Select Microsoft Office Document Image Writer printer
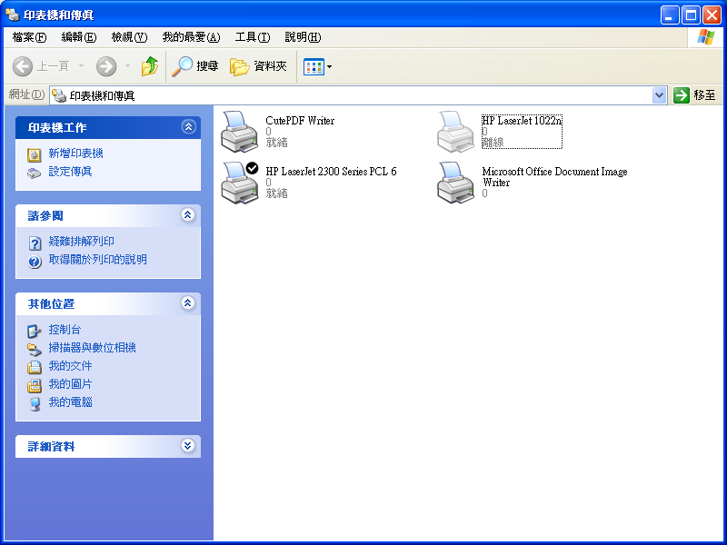727x545 pixels. (x=455, y=183)
